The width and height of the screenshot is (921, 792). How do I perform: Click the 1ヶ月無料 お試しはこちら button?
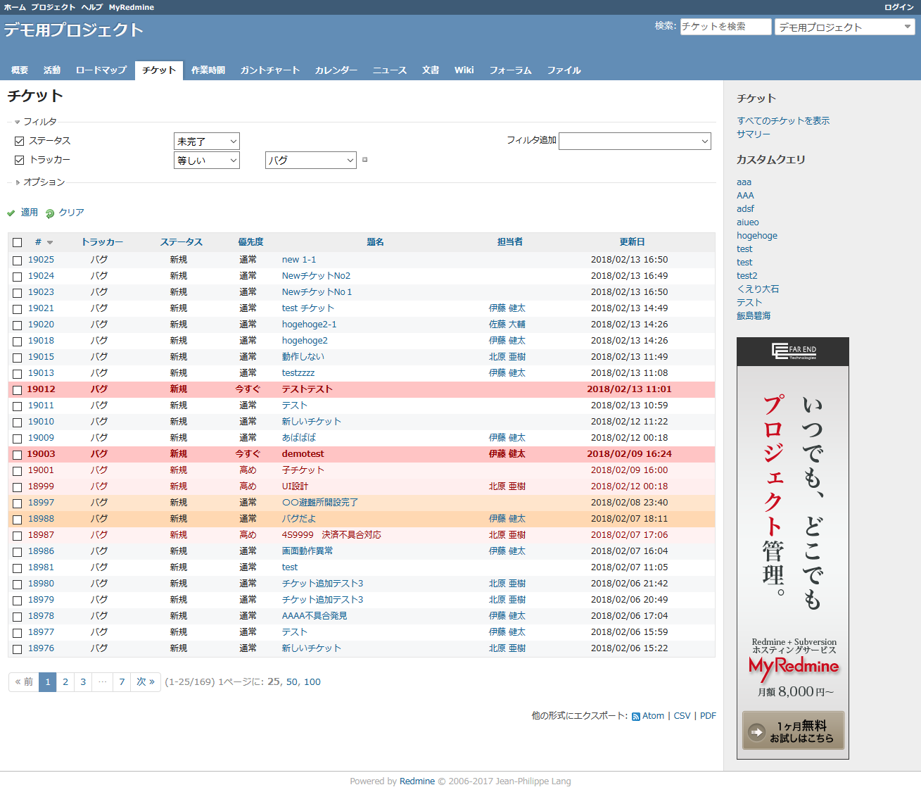(x=793, y=731)
